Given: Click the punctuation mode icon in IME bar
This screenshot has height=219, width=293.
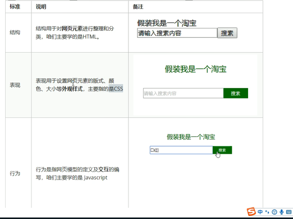Looking at the screenshot, I should 267,212.
